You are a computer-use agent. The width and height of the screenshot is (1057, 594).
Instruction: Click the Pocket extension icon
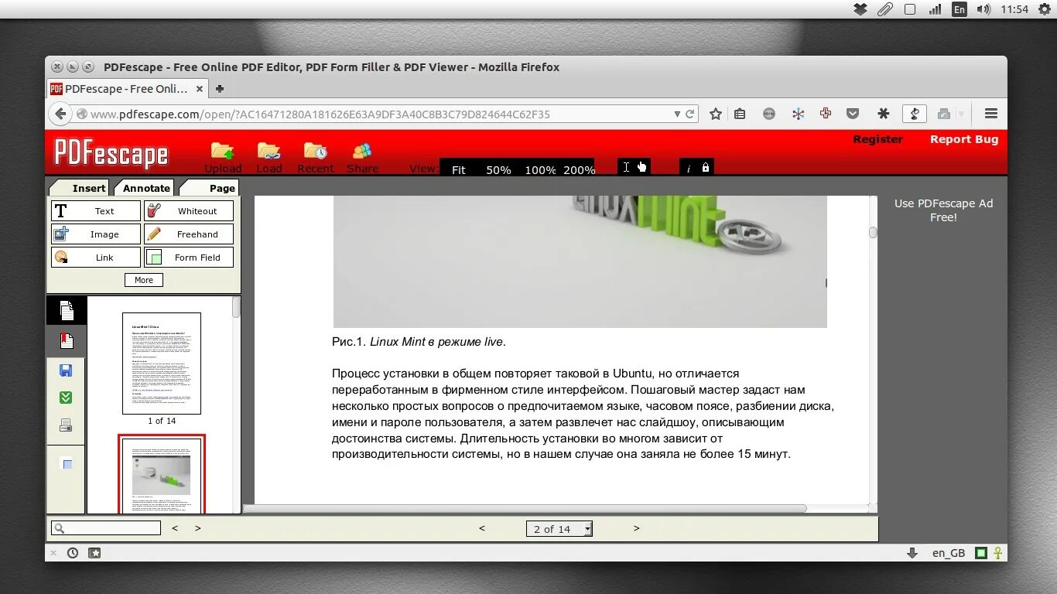tap(853, 114)
